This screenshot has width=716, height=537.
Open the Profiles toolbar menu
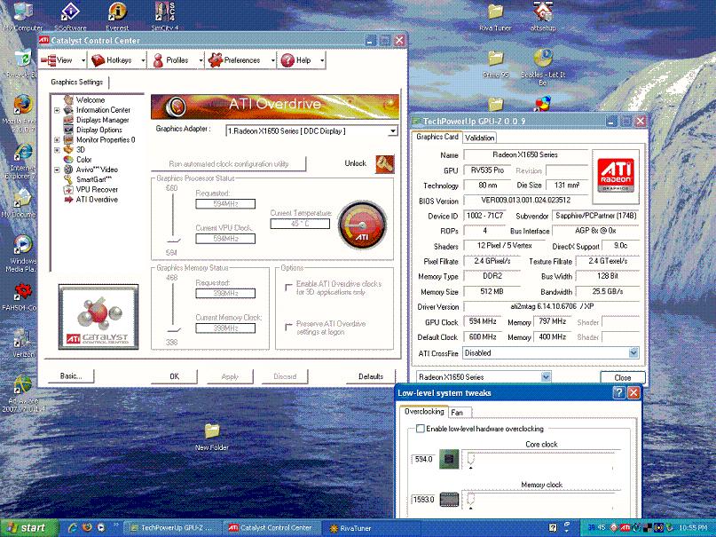point(171,60)
